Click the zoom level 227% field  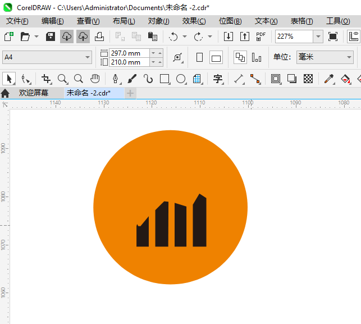click(294, 36)
